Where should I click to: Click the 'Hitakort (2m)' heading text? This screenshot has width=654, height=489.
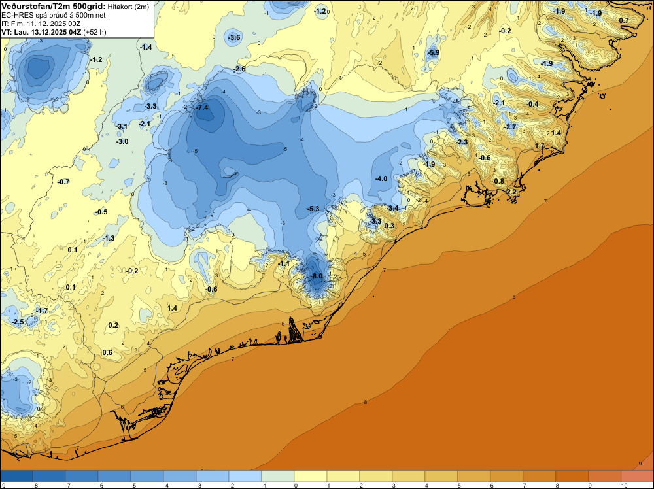point(128,7)
